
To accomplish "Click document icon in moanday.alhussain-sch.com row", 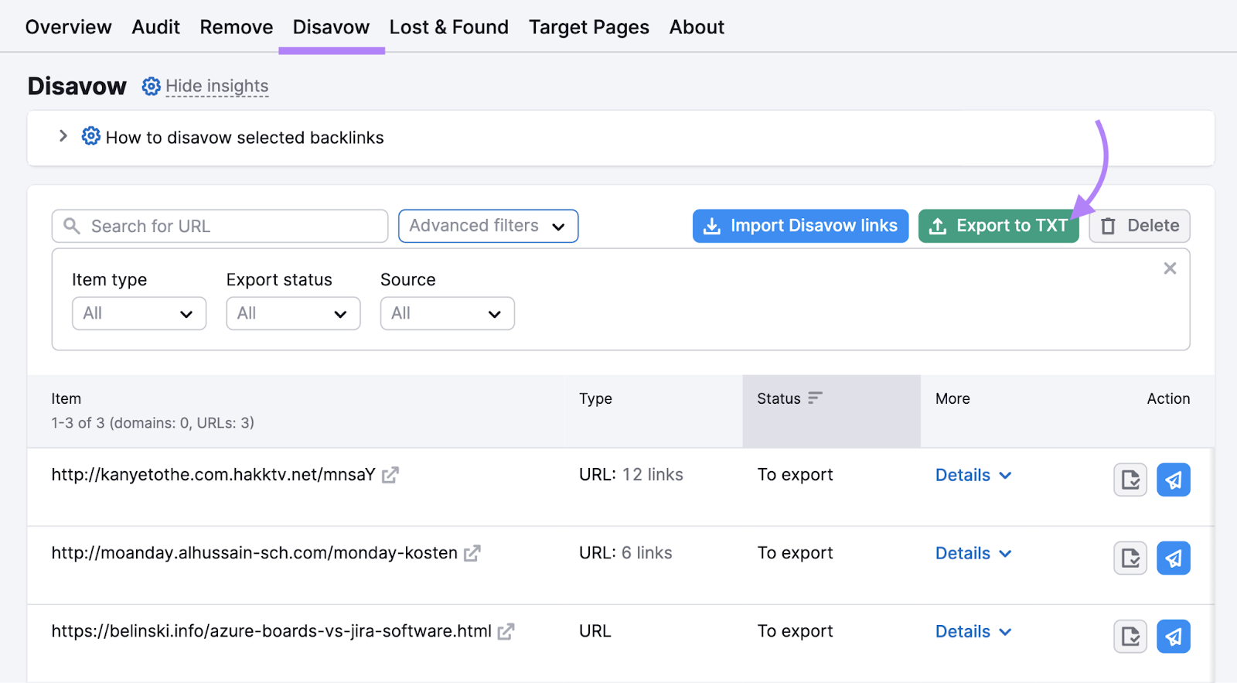I will [x=1130, y=558].
